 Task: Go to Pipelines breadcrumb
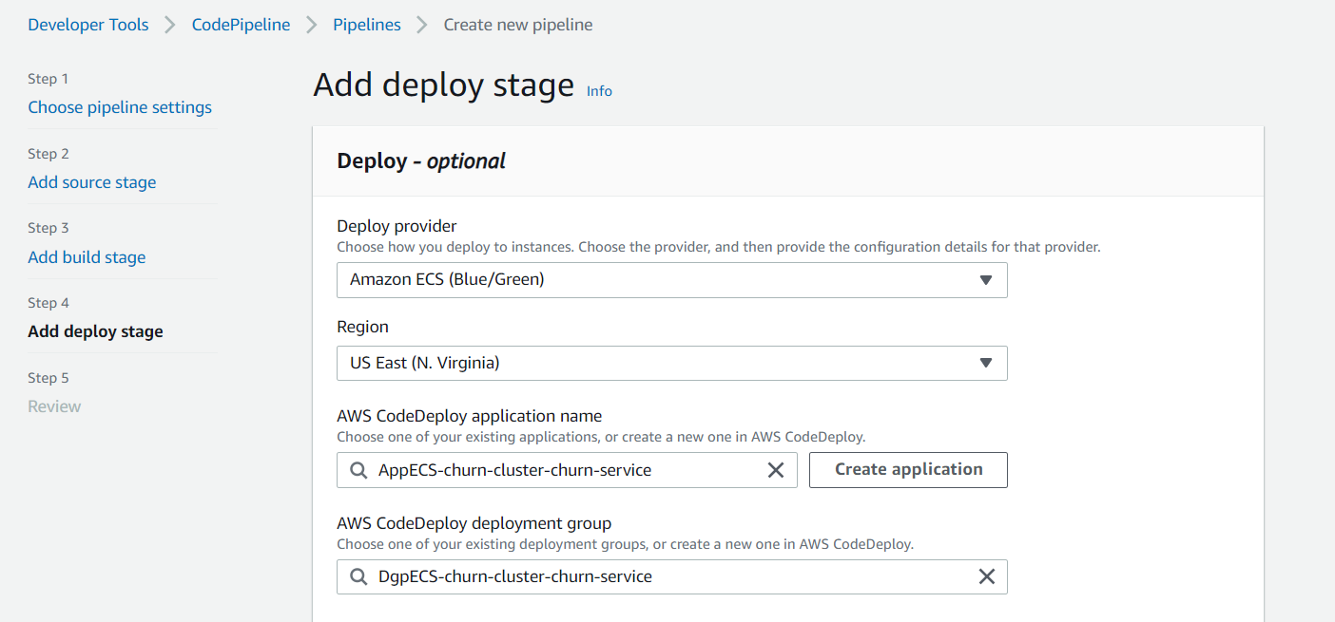367,25
